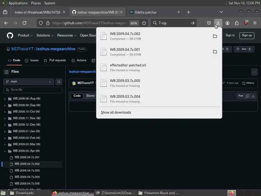
Task: Collapse the Files tree side panel icon
Action: pos(6,72)
